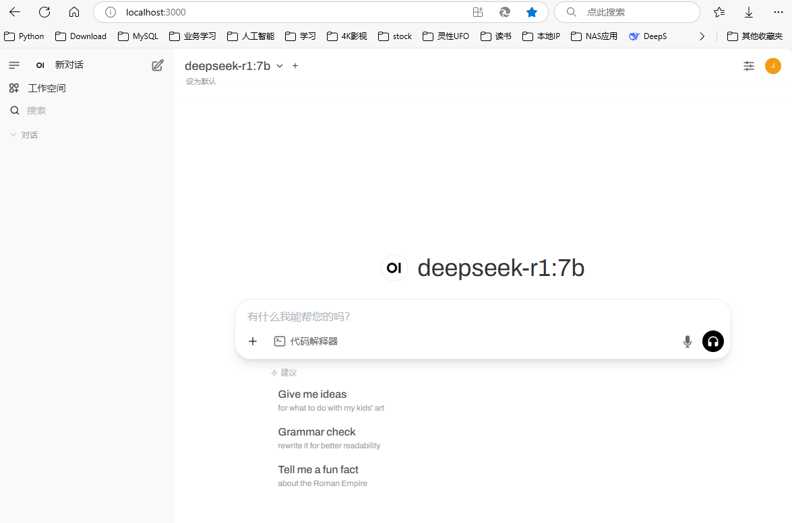Open the Python bookmark folder
Viewport: 792px width, 523px height.
coord(24,36)
